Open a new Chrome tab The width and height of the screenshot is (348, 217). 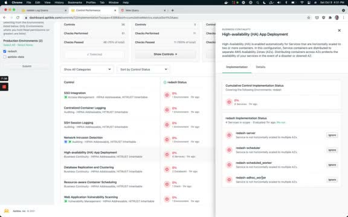point(172,10)
